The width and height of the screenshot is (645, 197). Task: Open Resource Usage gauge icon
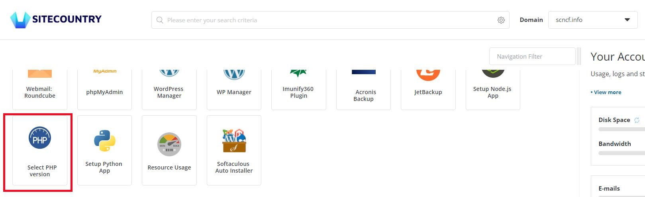(169, 144)
